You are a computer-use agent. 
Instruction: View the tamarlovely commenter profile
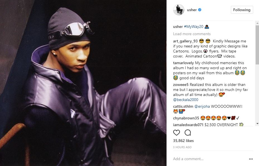(183, 63)
